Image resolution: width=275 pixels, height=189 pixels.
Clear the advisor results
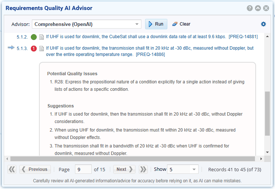(181, 24)
